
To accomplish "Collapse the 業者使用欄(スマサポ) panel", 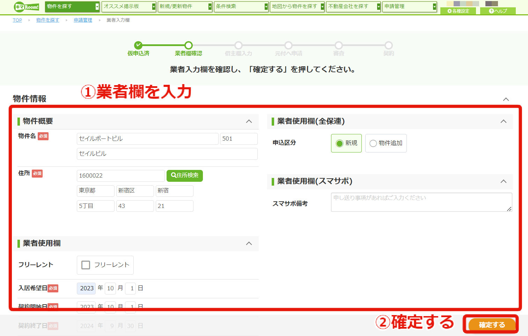I will 504,181.
